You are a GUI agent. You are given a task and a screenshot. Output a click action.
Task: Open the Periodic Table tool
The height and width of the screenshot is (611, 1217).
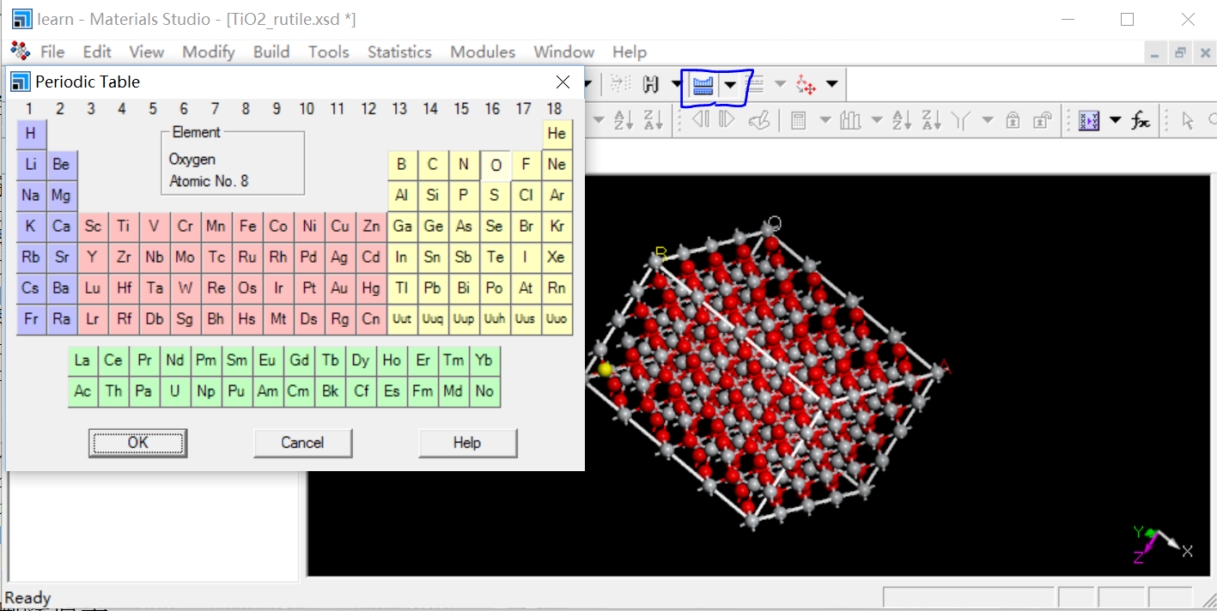click(x=703, y=84)
